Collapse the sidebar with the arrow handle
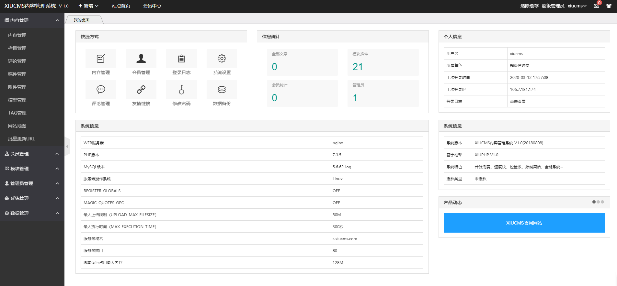The height and width of the screenshot is (286, 617). tap(67, 147)
